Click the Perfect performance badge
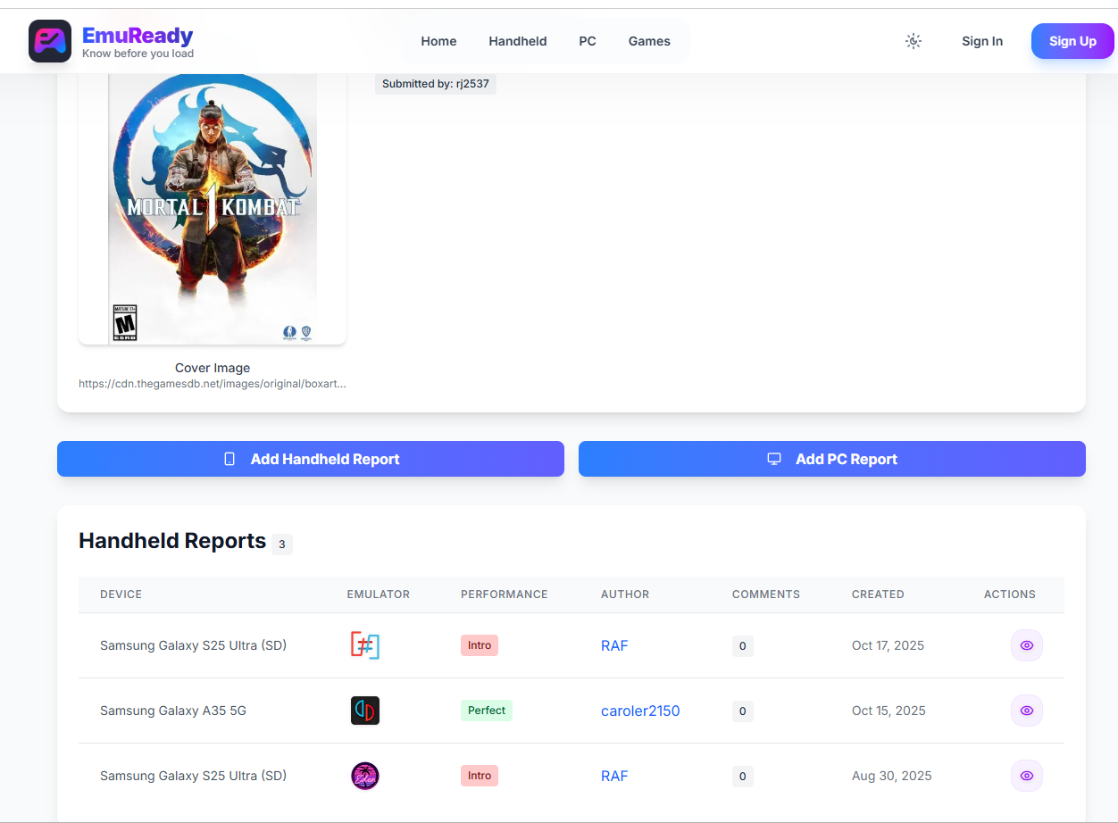1118x823 pixels. click(x=487, y=711)
